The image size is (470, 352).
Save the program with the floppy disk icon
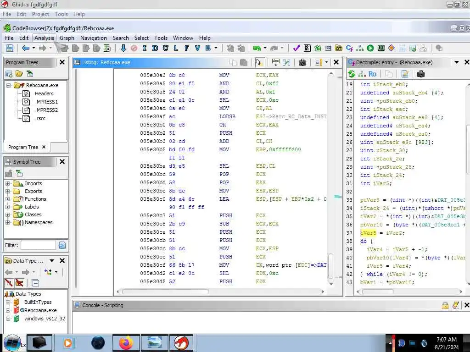10,48
